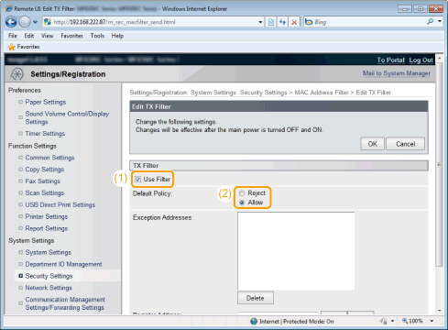Click the page vertical scrollbar thumb

(439, 164)
